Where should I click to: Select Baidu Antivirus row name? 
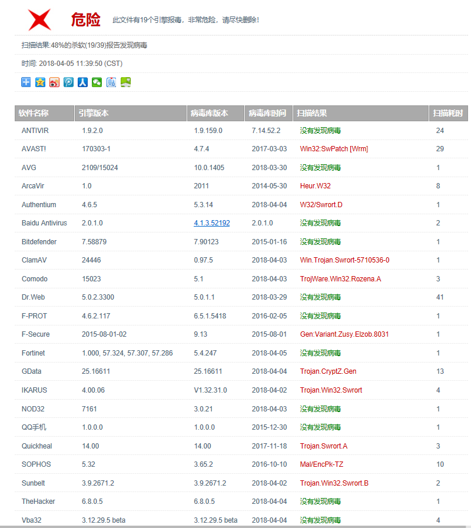44,223
